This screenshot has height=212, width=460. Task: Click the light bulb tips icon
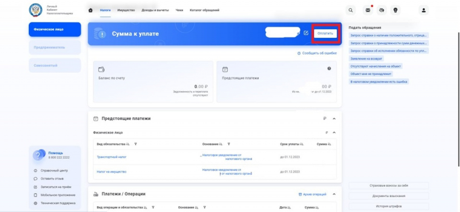(396, 10)
